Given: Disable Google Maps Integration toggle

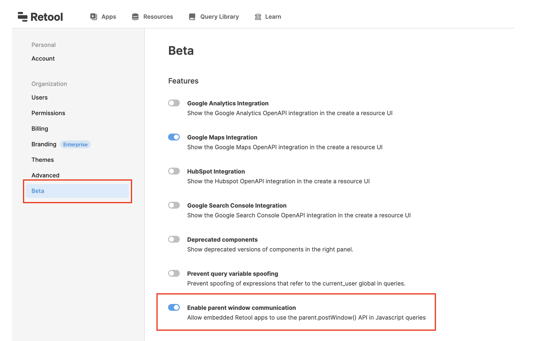Looking at the screenshot, I should coord(174,137).
